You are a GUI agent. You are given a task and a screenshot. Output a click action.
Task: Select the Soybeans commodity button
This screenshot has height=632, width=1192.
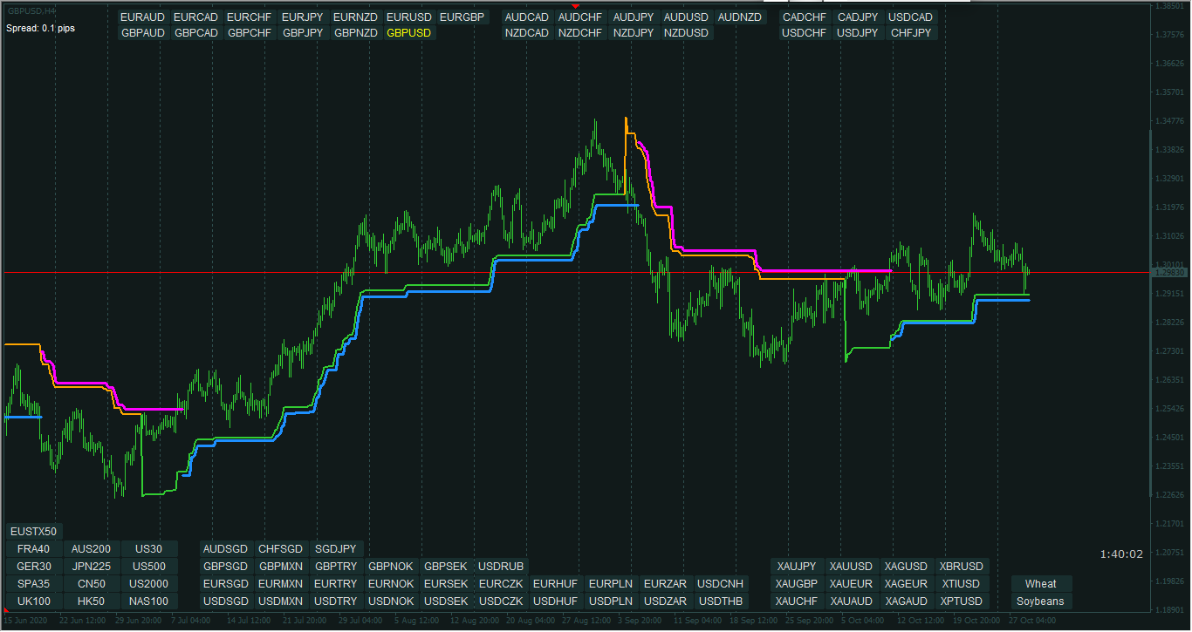pos(1041,601)
